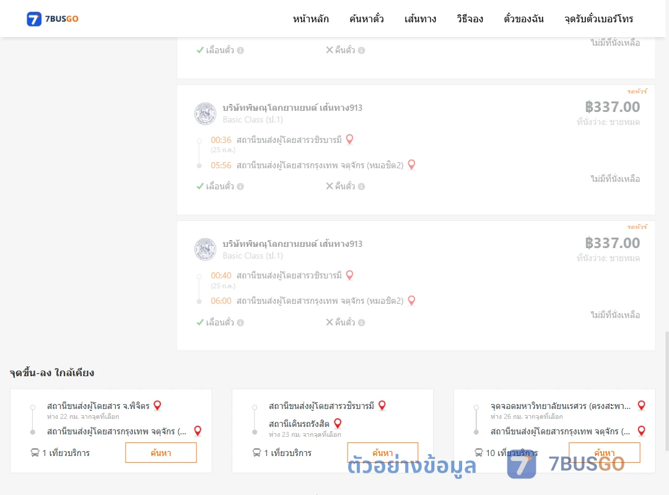This screenshot has width=669, height=495.
Task: Open the ค้นหาตั๋ว menu item
Action: pyautogui.click(x=367, y=19)
